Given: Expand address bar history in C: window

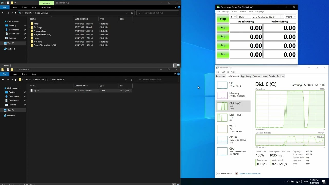Looking at the screenshot, I should coord(127,13).
